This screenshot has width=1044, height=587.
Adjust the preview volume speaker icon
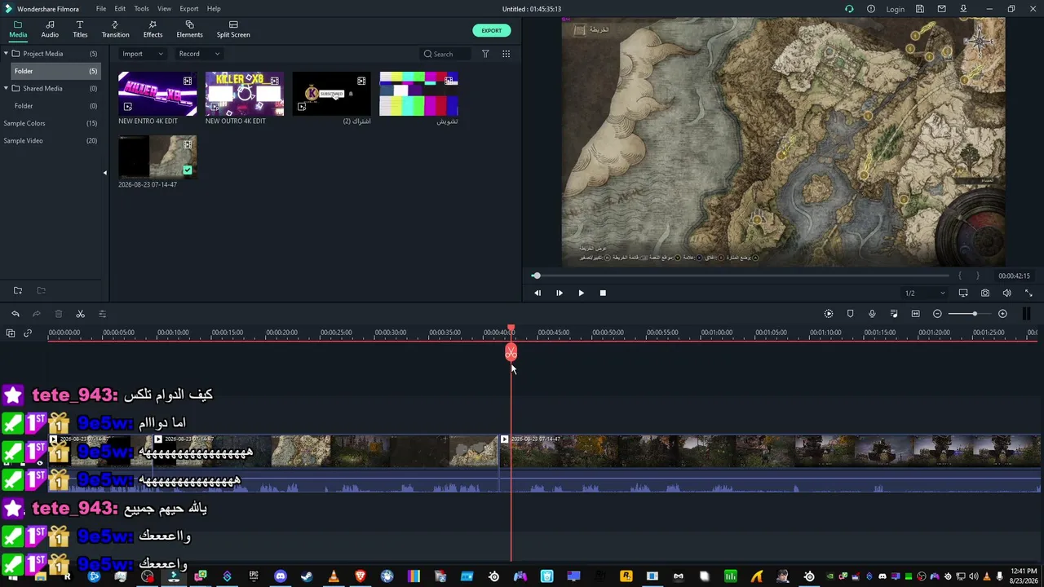pos(1007,293)
